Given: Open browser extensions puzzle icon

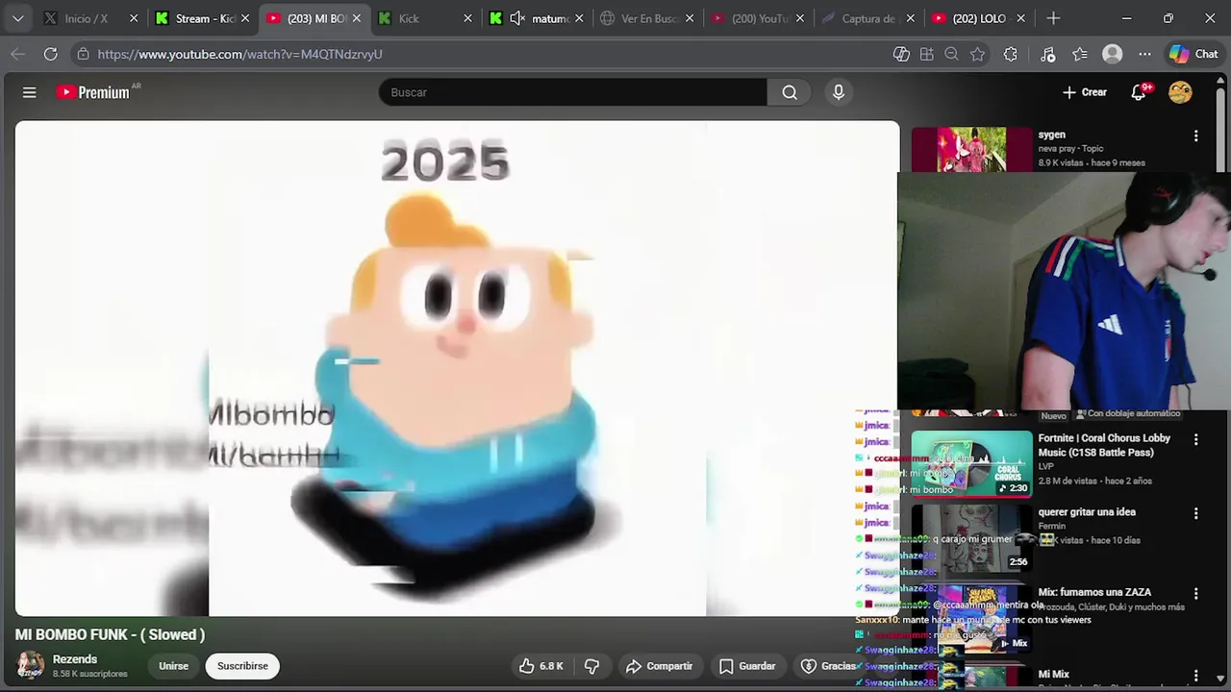Looking at the screenshot, I should pos(1010,54).
